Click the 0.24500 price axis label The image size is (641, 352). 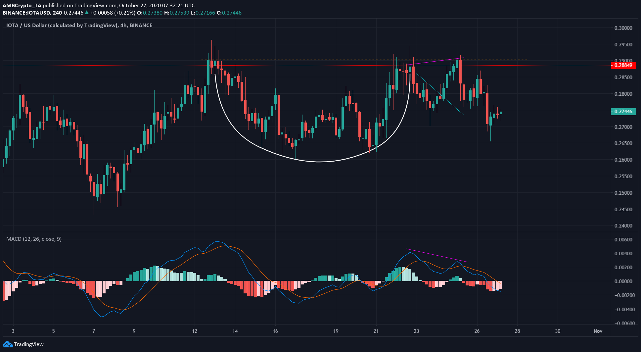pos(623,210)
